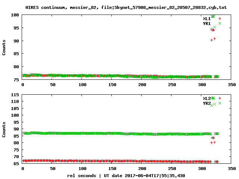Click the plot title with the file name Skynet_57908_messier_82
Screen dimensions: 239x179
tap(126, 7)
